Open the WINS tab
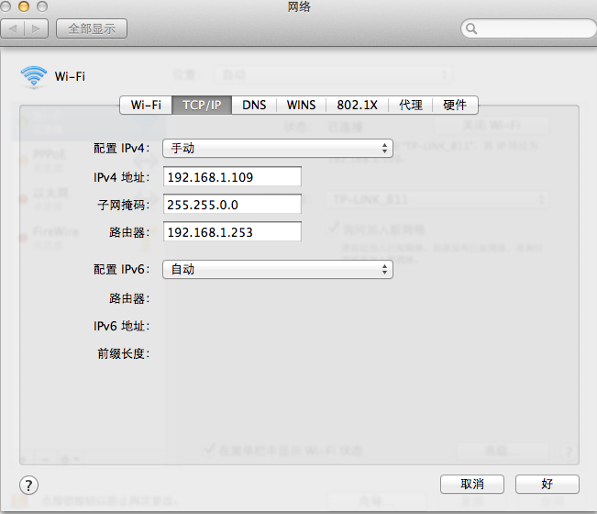Image resolution: width=597 pixels, height=514 pixels. tap(301, 105)
